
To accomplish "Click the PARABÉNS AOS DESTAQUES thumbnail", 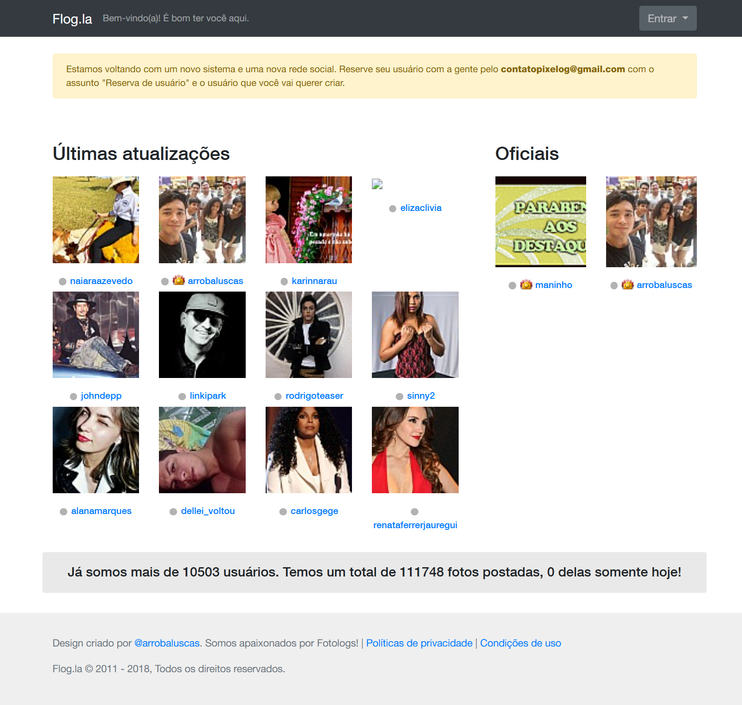I will coord(540,222).
